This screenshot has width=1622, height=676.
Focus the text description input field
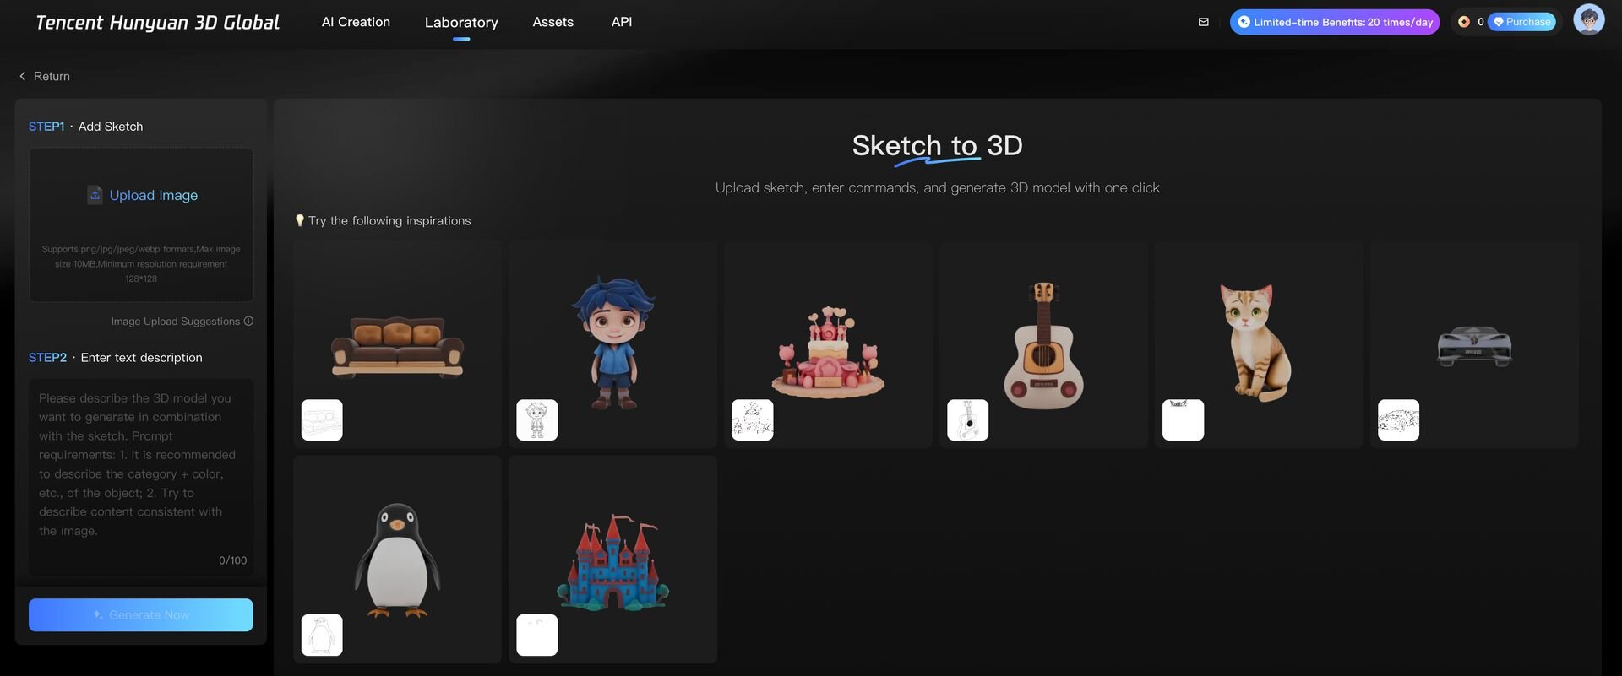[x=141, y=464]
